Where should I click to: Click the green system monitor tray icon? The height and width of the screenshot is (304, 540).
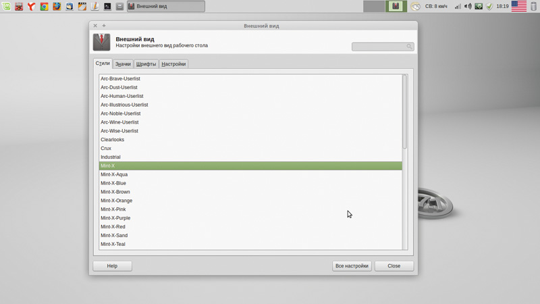(479, 6)
